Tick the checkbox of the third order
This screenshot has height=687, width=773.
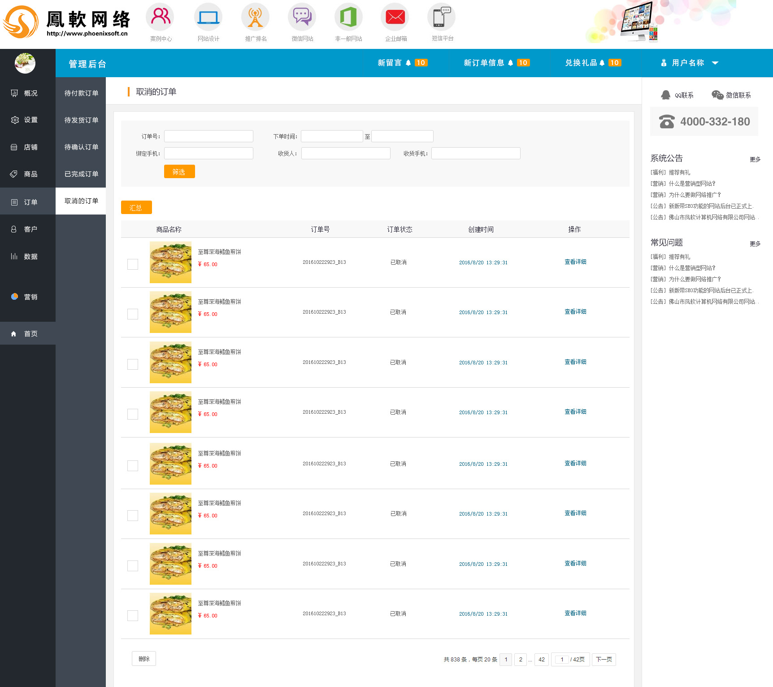coord(133,364)
